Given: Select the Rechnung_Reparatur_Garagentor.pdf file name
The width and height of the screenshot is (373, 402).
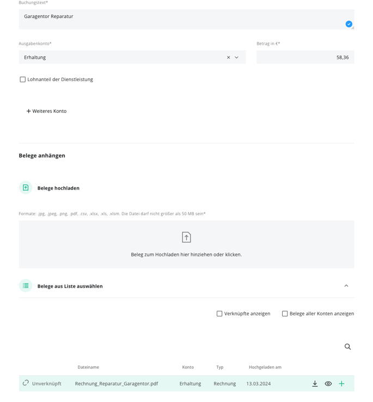Looking at the screenshot, I should tap(117, 383).
